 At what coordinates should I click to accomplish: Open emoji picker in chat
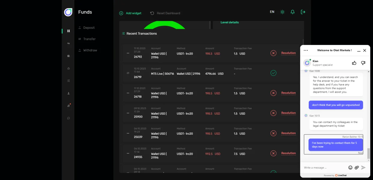350,167
